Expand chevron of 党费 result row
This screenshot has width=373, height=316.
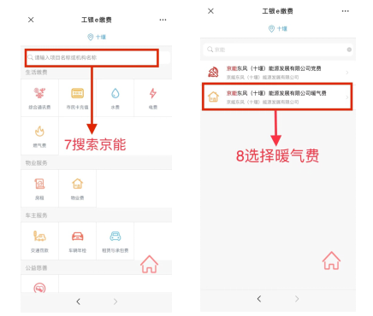(x=347, y=73)
